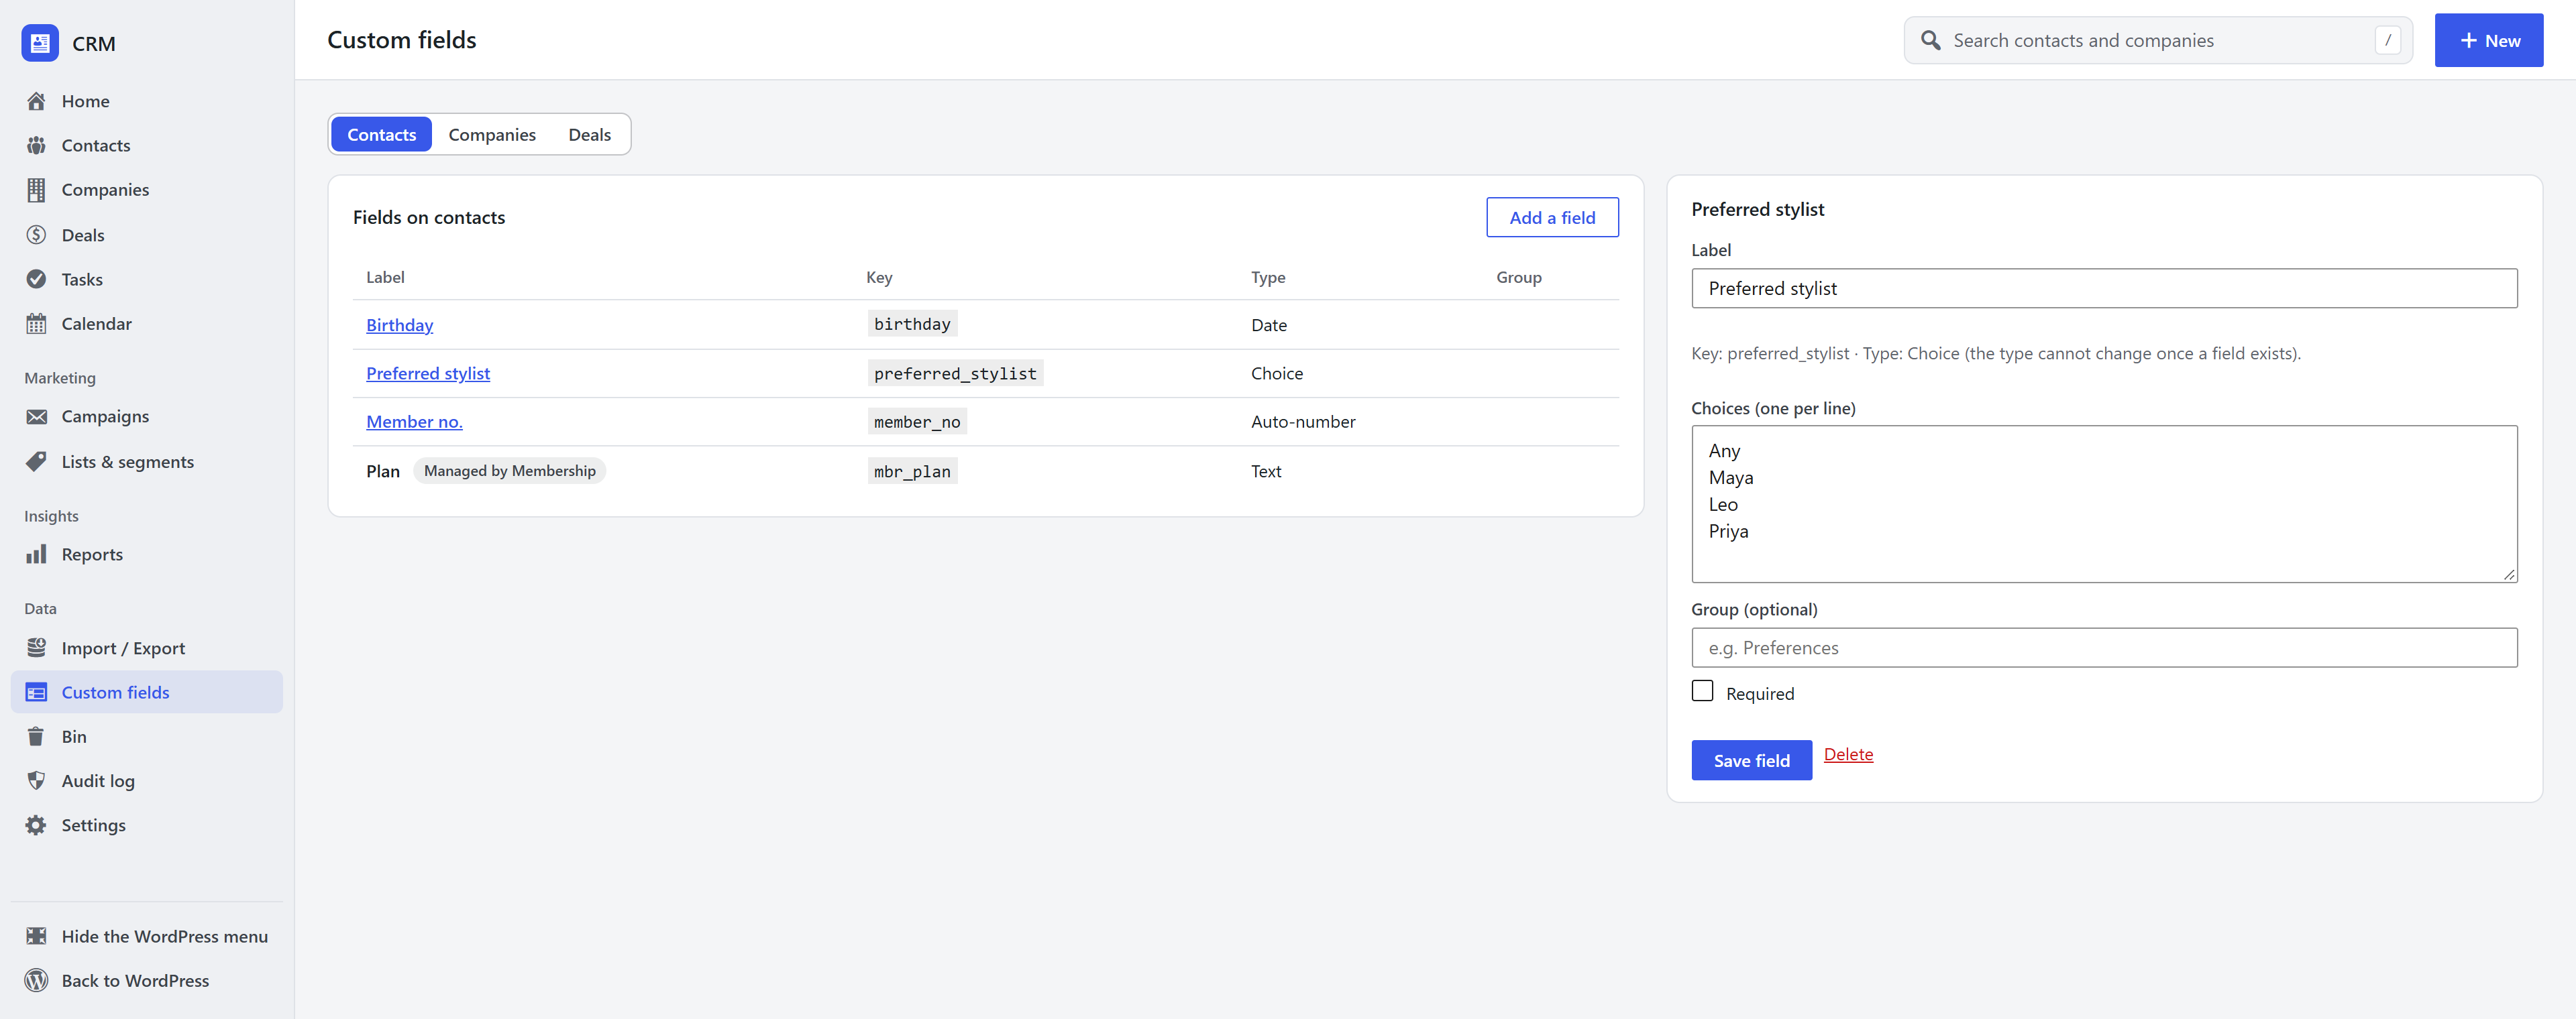This screenshot has height=1019, width=2576.
Task: Click the red Delete link
Action: point(1848,754)
